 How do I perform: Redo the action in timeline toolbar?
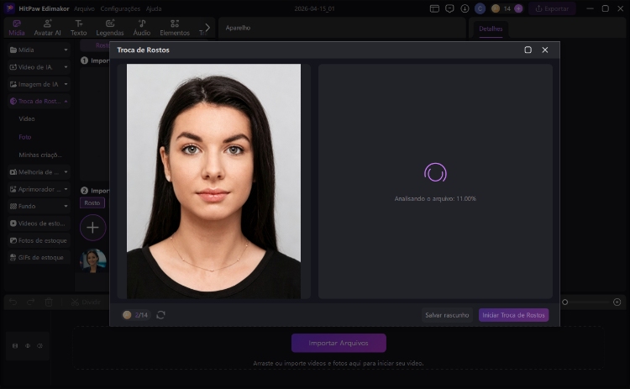(30, 302)
